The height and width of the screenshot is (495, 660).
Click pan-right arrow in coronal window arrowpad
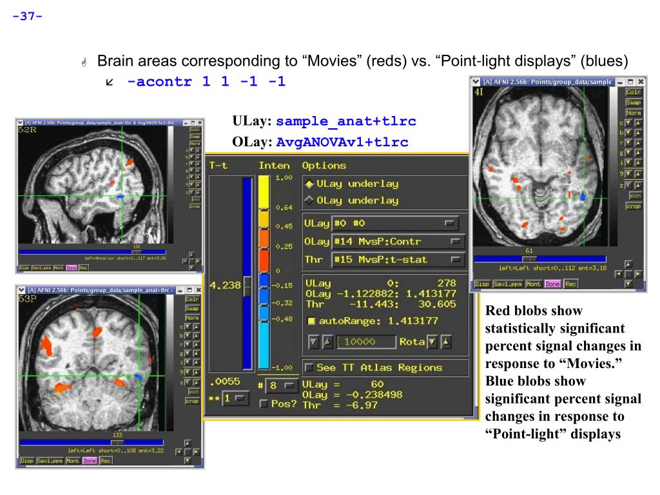pyautogui.click(x=197, y=452)
